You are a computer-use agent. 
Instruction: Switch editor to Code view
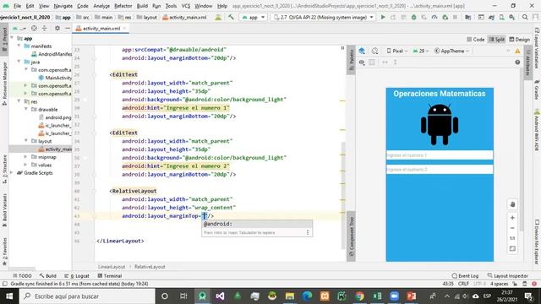[475, 40]
